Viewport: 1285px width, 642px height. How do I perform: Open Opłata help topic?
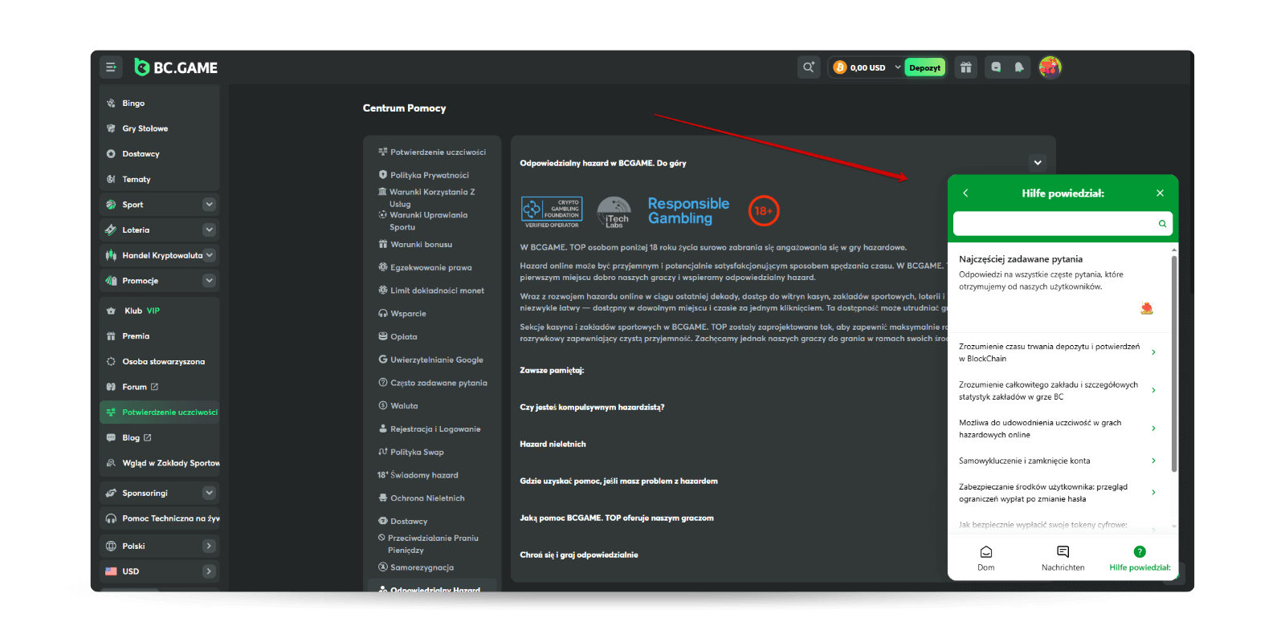(x=398, y=337)
